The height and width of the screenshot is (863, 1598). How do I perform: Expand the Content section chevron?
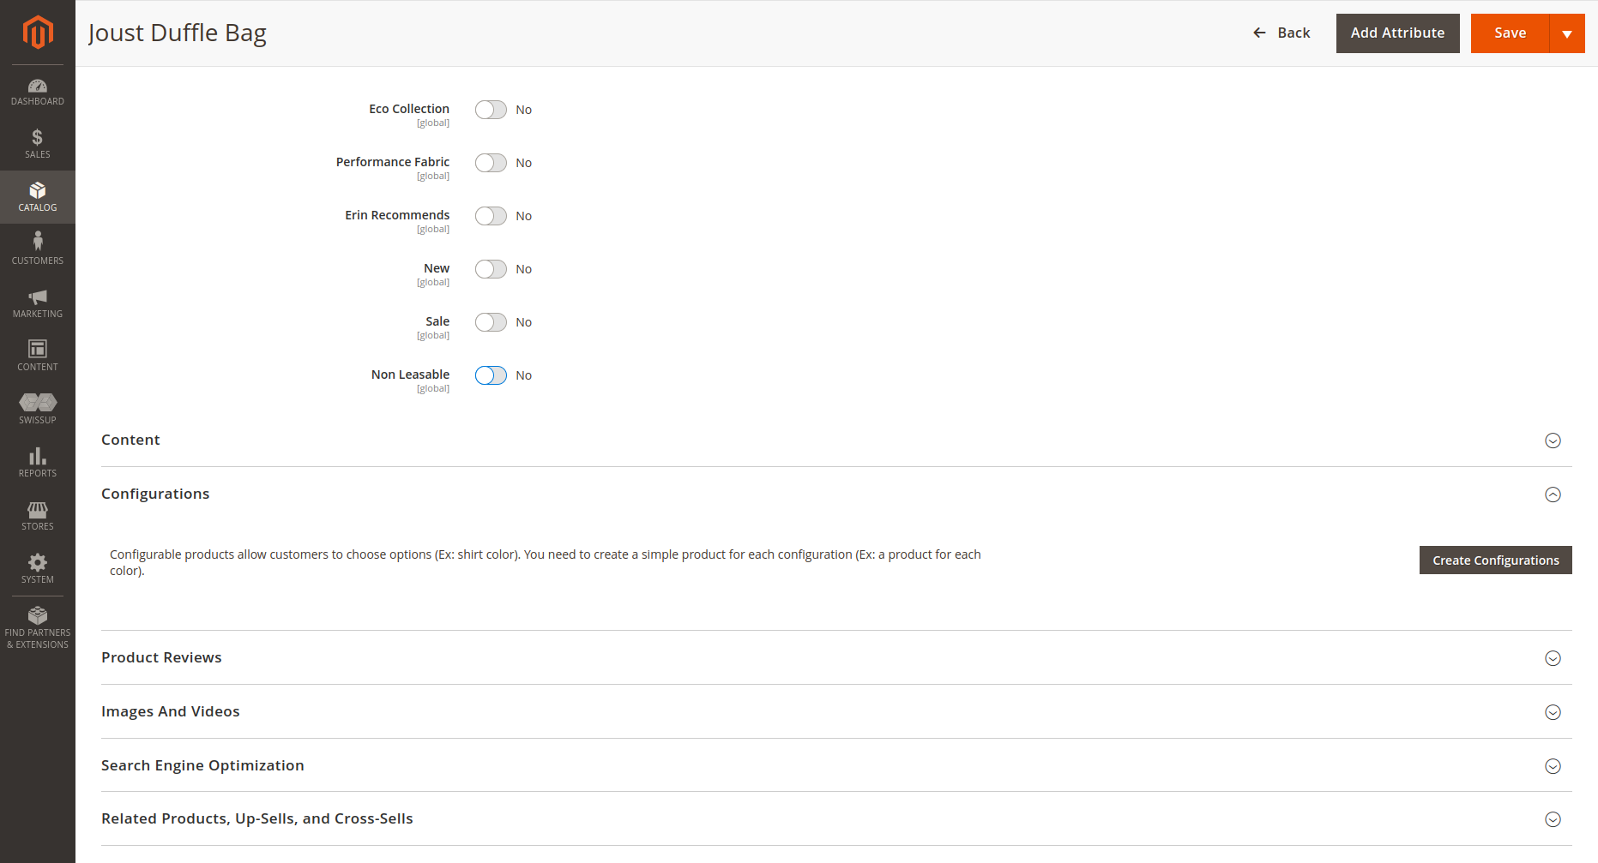[1553, 440]
